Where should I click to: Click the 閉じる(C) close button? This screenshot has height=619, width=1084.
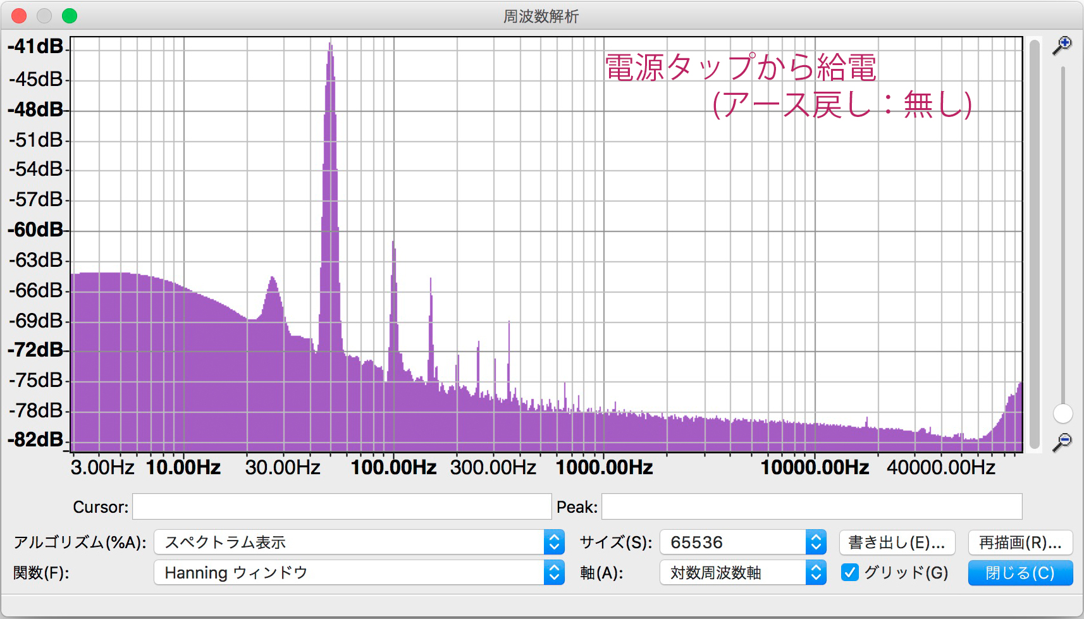tap(1021, 572)
